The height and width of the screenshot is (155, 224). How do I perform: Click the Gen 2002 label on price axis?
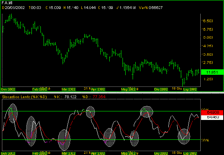tap(8, 89)
